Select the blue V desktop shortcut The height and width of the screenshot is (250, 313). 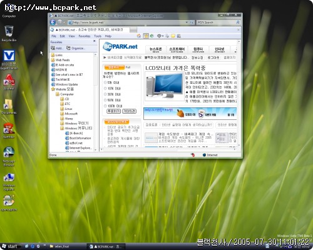[9, 60]
